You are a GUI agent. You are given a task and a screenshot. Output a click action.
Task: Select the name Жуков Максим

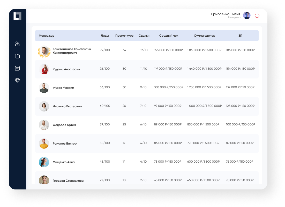click(63, 88)
